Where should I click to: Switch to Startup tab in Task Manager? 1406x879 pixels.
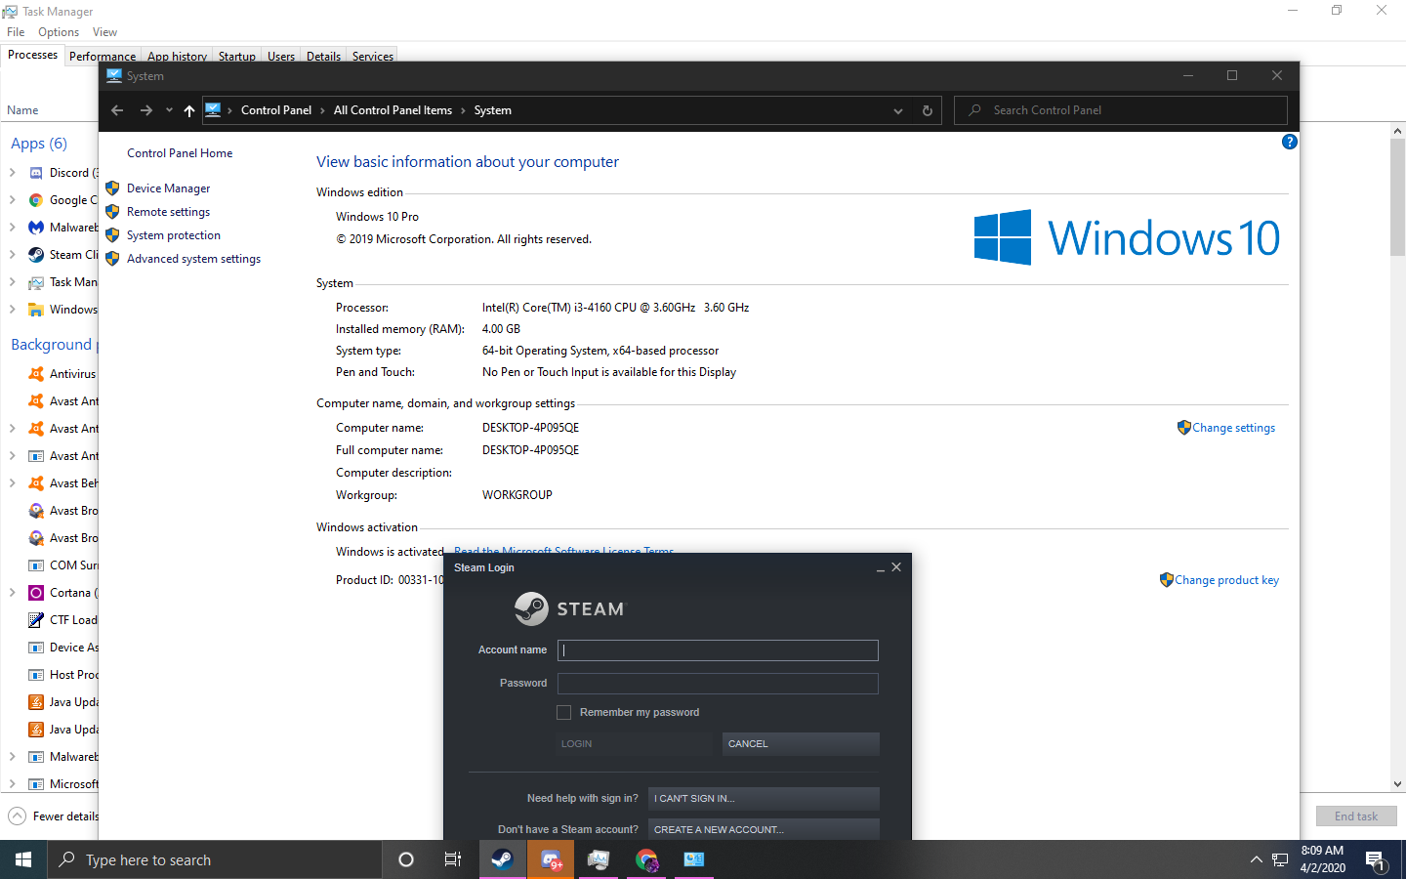[x=236, y=56]
